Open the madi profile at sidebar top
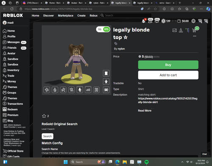 click(8, 23)
